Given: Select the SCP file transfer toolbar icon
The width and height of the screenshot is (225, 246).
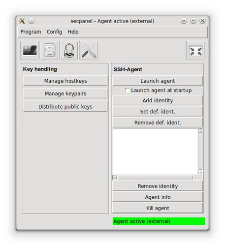Looking at the screenshot, I should click(49, 50).
